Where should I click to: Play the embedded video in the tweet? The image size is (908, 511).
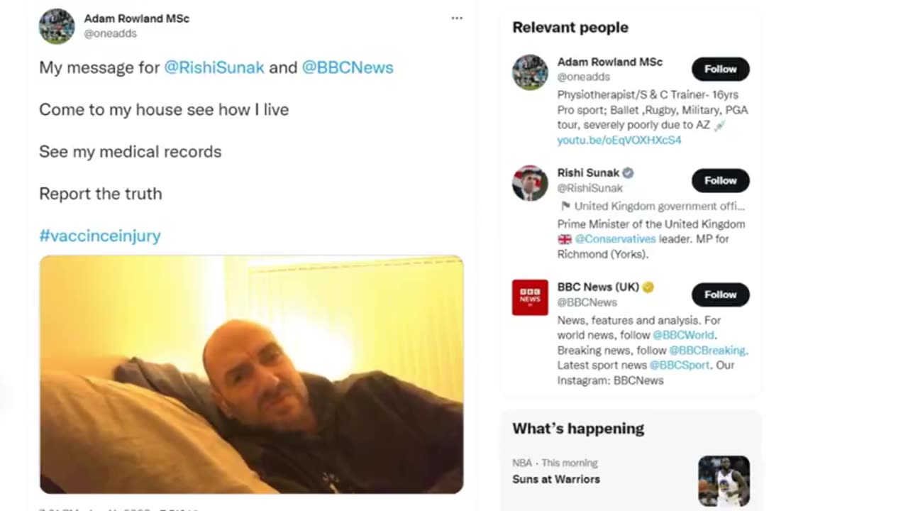tap(251, 375)
